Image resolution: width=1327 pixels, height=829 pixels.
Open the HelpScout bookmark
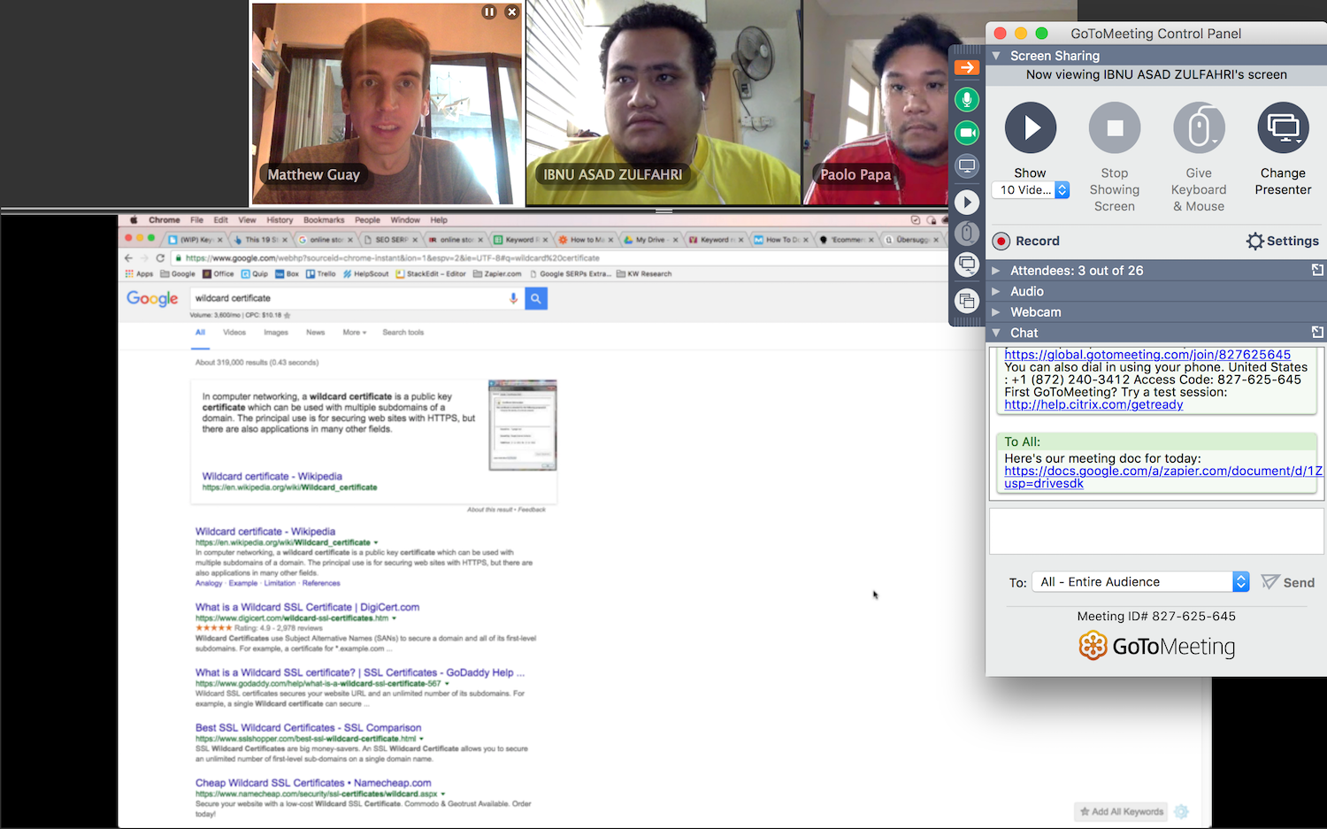[x=365, y=273]
